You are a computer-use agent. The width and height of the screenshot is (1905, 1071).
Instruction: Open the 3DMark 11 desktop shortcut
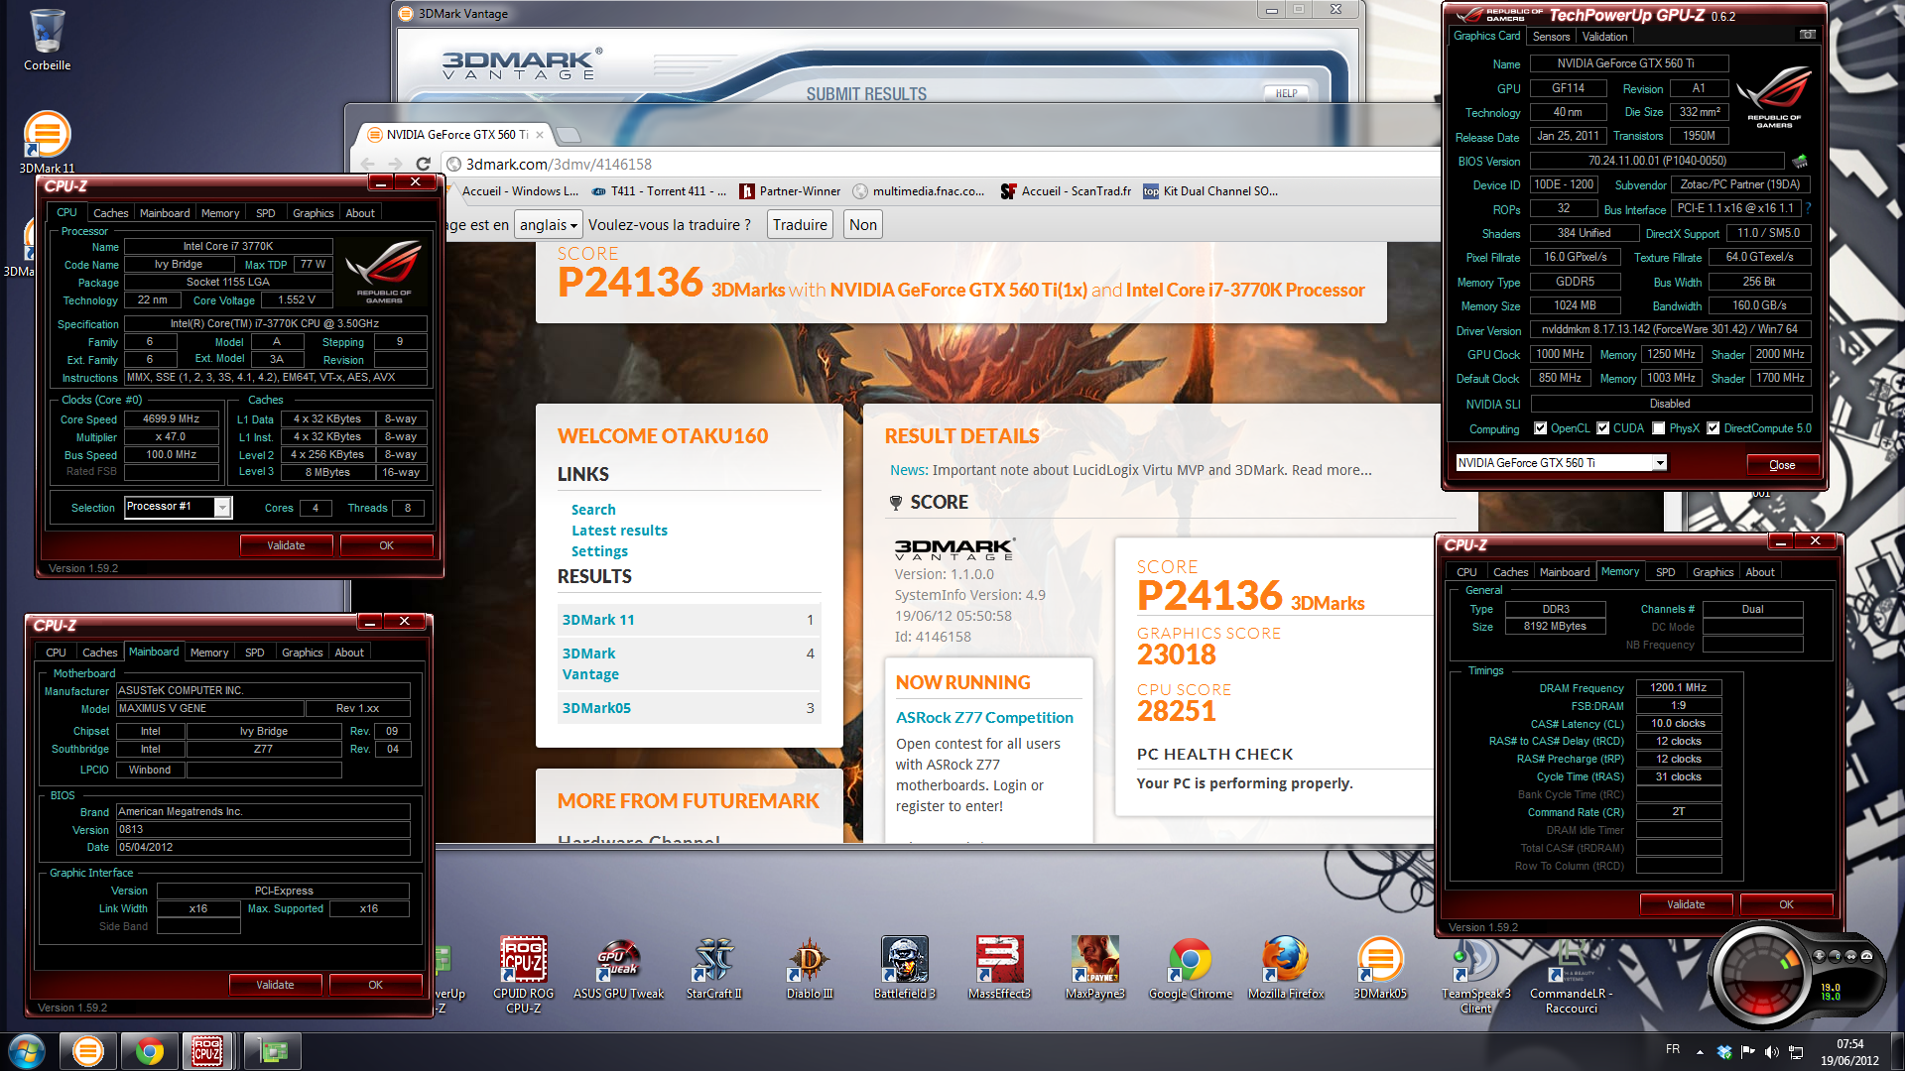pos(47,142)
